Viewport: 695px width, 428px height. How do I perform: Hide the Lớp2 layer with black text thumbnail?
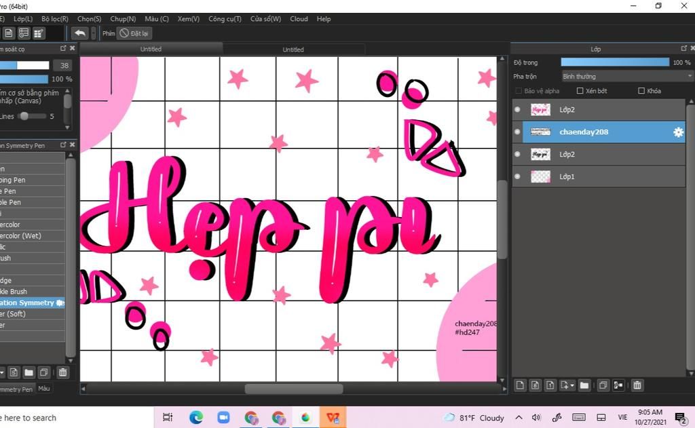[x=517, y=154]
